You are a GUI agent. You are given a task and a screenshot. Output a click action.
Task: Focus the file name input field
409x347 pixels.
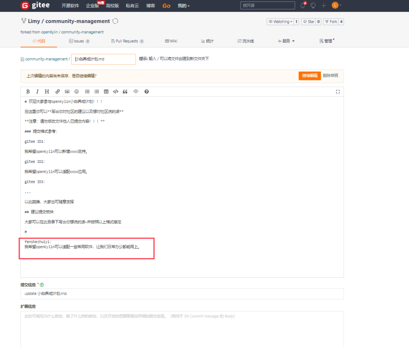pos(103,59)
